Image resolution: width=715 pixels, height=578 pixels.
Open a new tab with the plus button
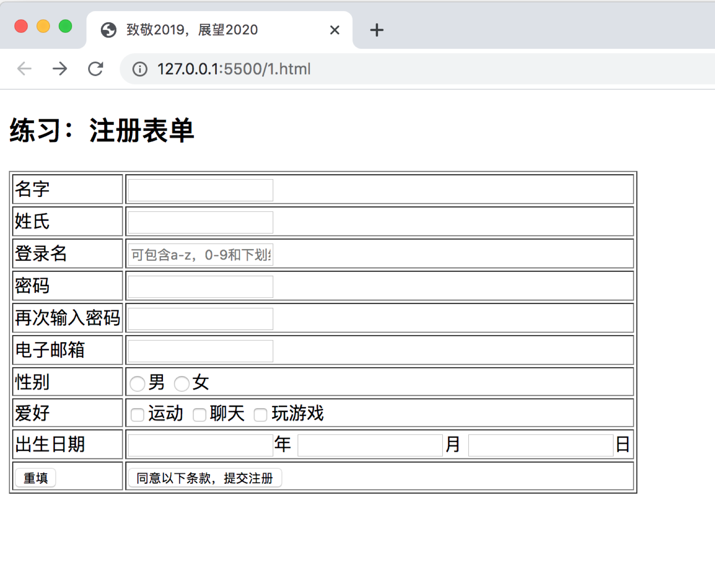[x=376, y=29]
